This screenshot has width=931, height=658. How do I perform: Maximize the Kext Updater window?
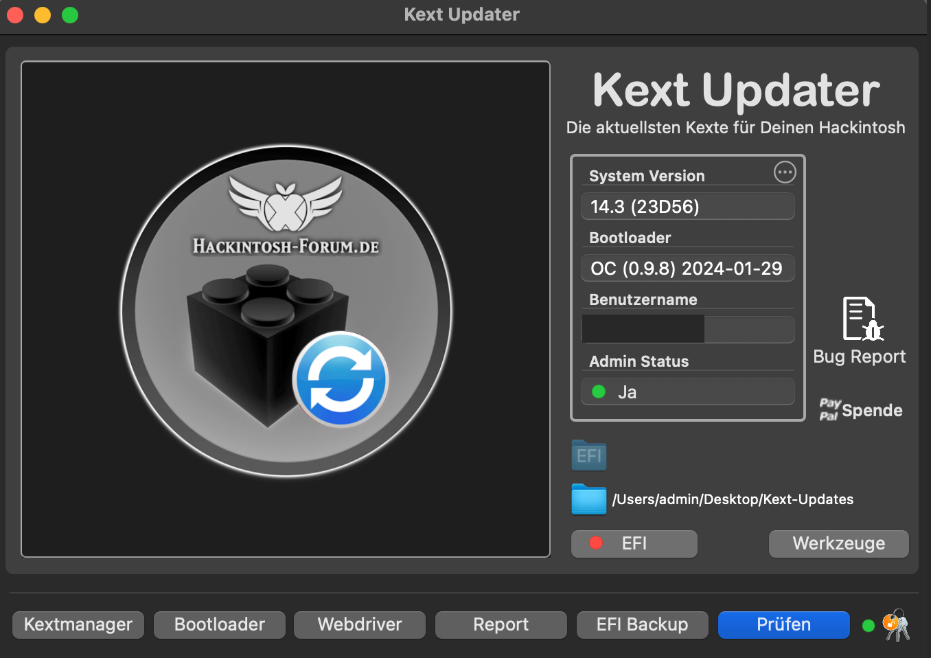coord(70,14)
